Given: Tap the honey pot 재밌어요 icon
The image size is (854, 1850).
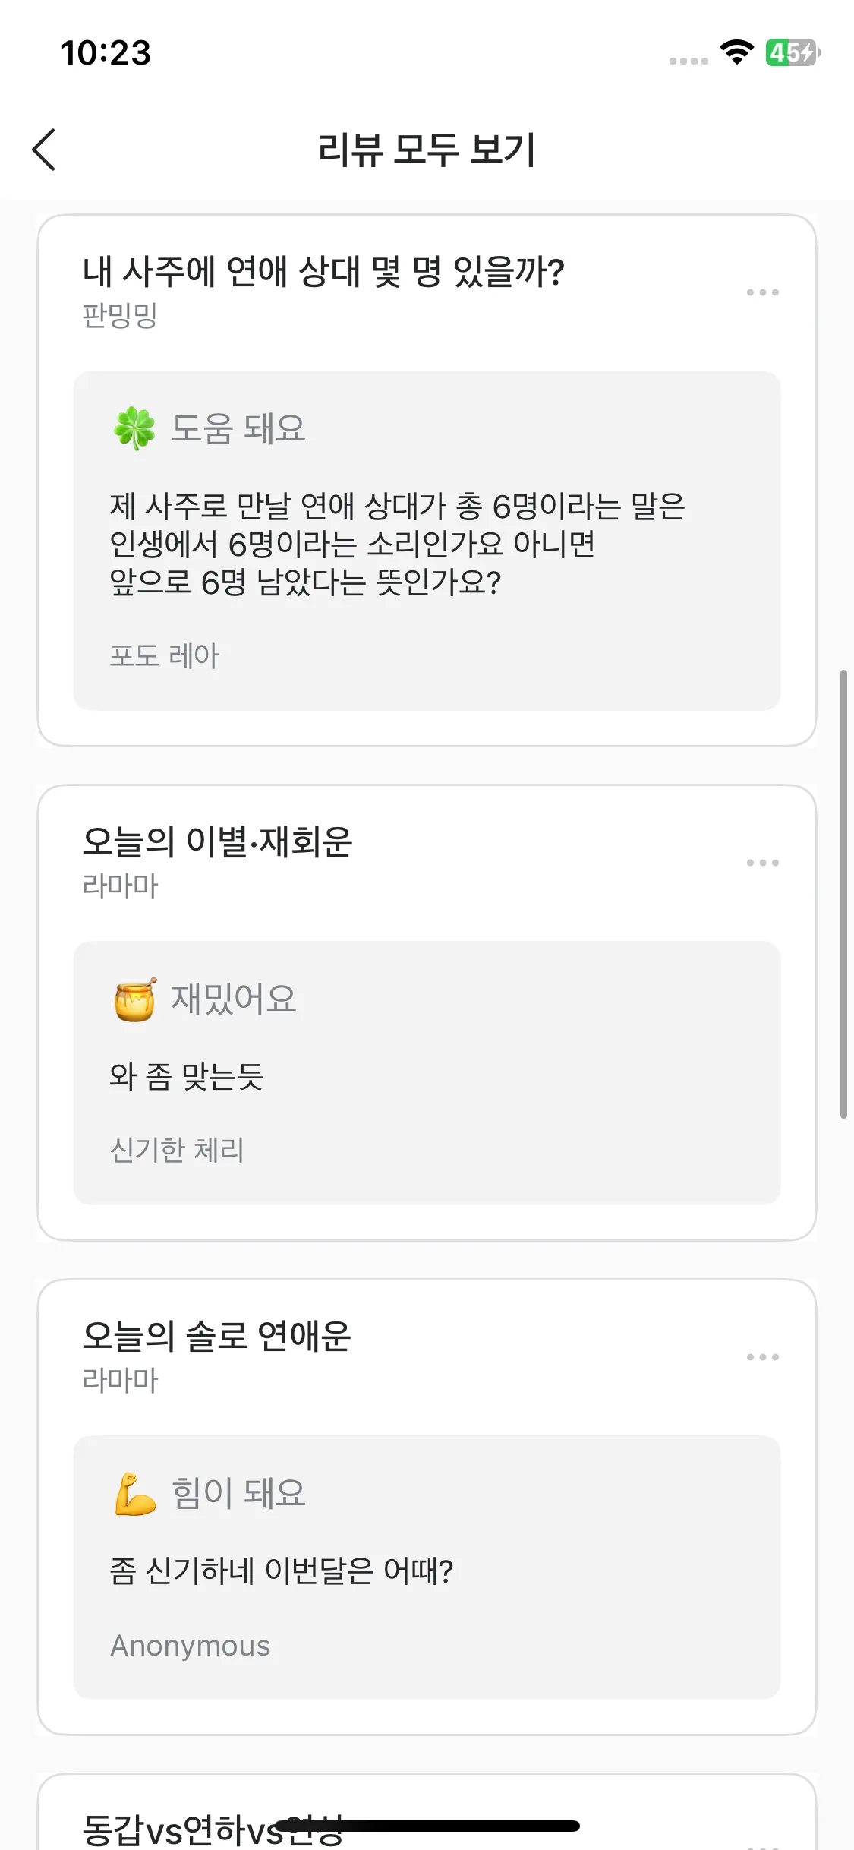Looking at the screenshot, I should [x=135, y=999].
